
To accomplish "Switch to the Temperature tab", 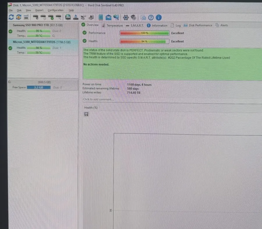I will pyautogui.click(x=112, y=25).
